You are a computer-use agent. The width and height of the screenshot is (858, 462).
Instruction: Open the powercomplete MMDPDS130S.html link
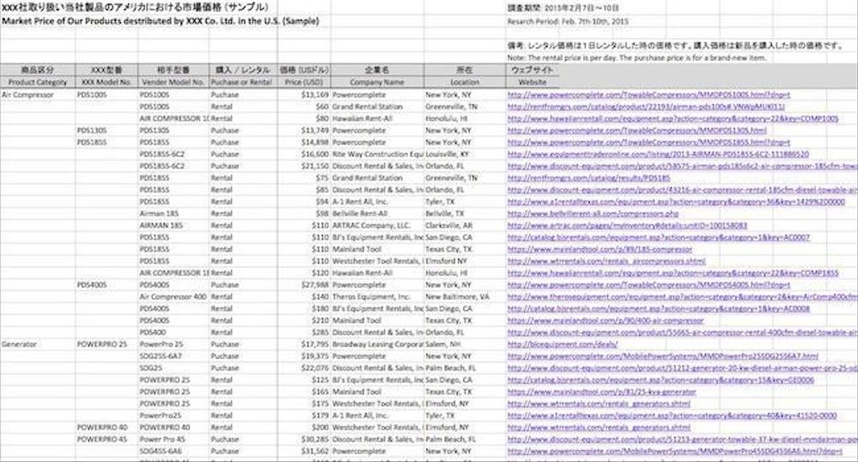coord(636,131)
